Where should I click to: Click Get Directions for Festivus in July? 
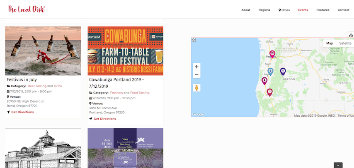(x=22, y=112)
